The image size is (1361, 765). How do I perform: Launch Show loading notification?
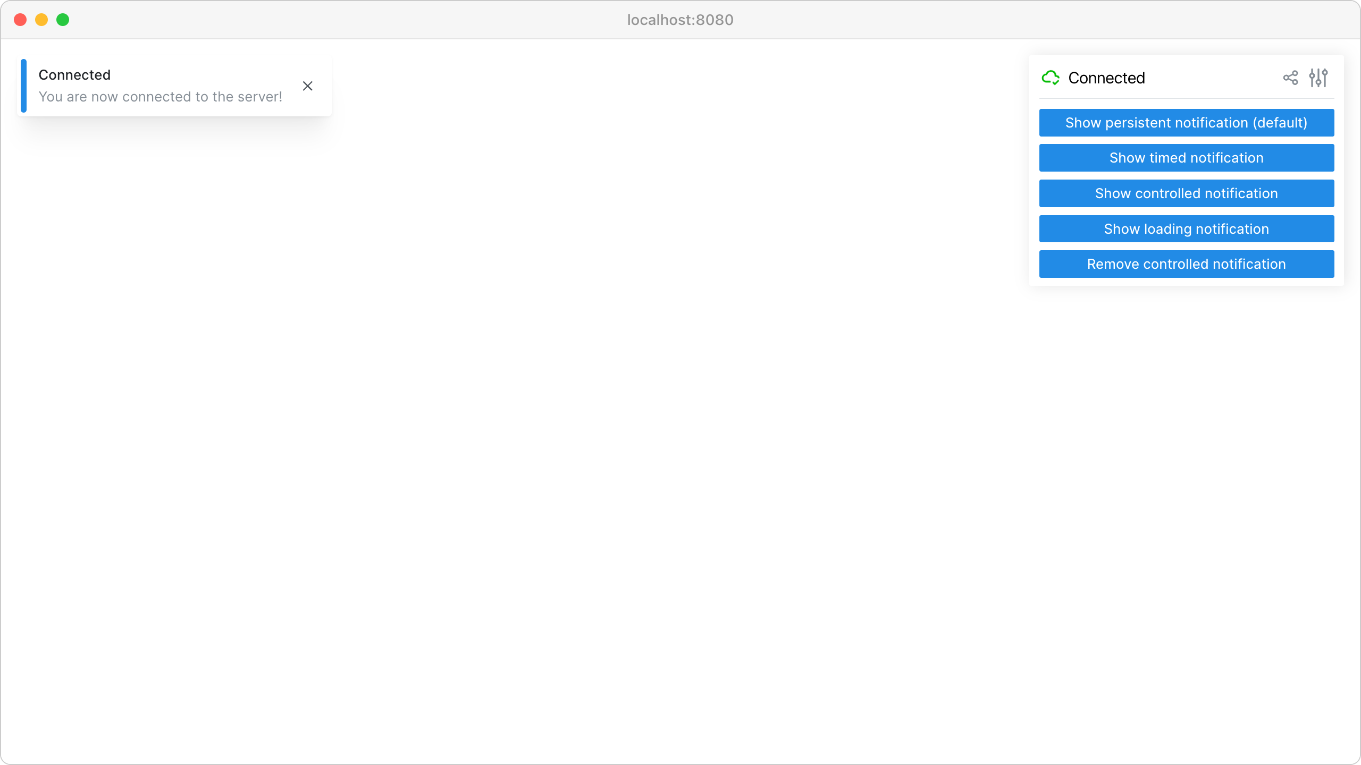pyautogui.click(x=1187, y=229)
